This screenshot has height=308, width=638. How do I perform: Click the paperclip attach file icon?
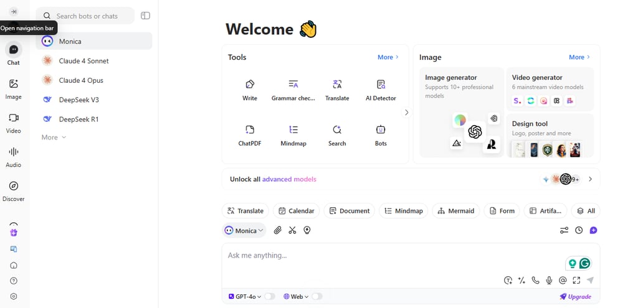click(277, 230)
